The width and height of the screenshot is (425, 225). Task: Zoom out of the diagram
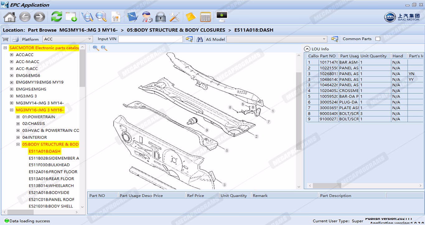tap(104, 48)
